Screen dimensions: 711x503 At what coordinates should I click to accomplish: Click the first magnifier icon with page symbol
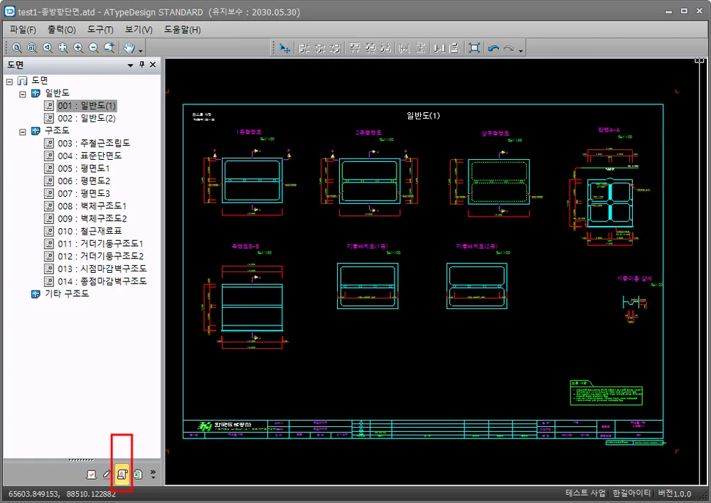[17, 48]
